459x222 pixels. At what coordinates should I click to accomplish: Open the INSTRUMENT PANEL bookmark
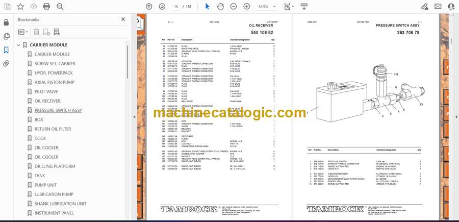tap(54, 213)
